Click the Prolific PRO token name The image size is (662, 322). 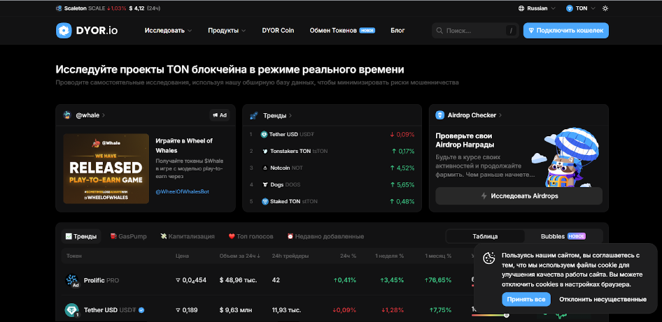pyautogui.click(x=101, y=280)
